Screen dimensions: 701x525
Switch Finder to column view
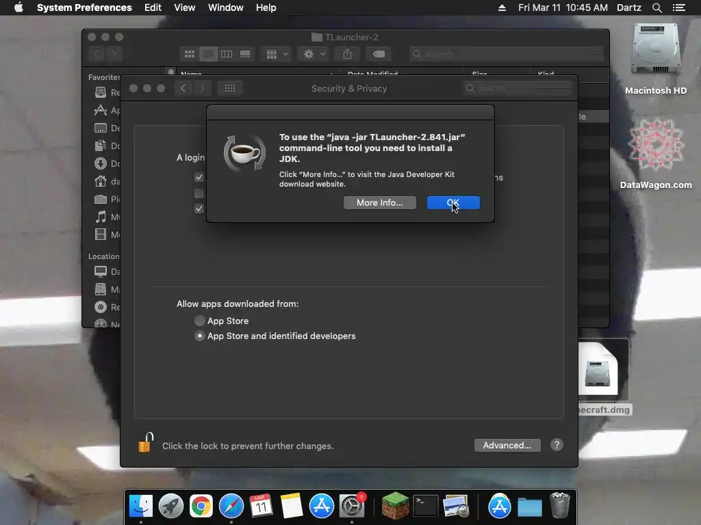pyautogui.click(x=227, y=54)
